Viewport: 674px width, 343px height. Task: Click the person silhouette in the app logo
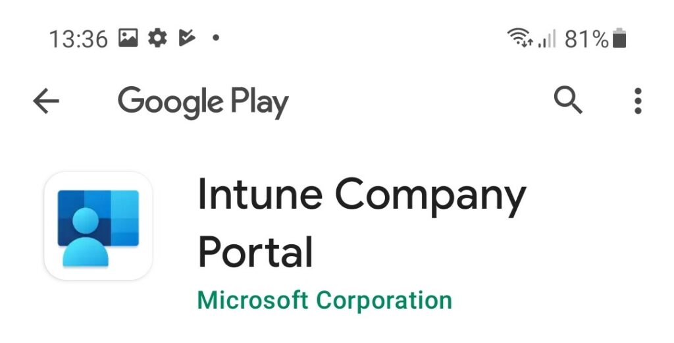coord(86,237)
